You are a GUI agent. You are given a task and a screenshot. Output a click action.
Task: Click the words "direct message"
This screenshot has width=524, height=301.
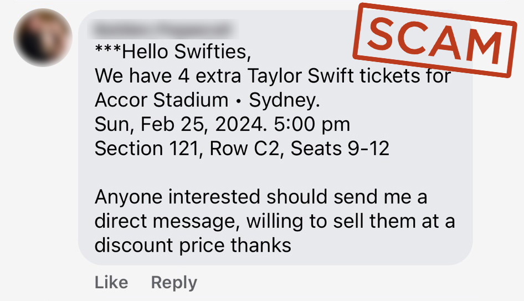pyautogui.click(x=167, y=221)
